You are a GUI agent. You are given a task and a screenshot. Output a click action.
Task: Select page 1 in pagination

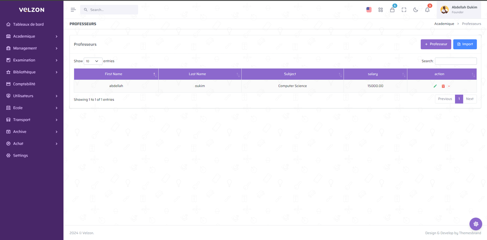click(x=459, y=99)
